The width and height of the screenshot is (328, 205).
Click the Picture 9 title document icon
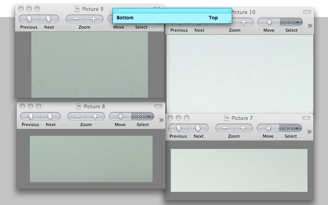pos(77,9)
